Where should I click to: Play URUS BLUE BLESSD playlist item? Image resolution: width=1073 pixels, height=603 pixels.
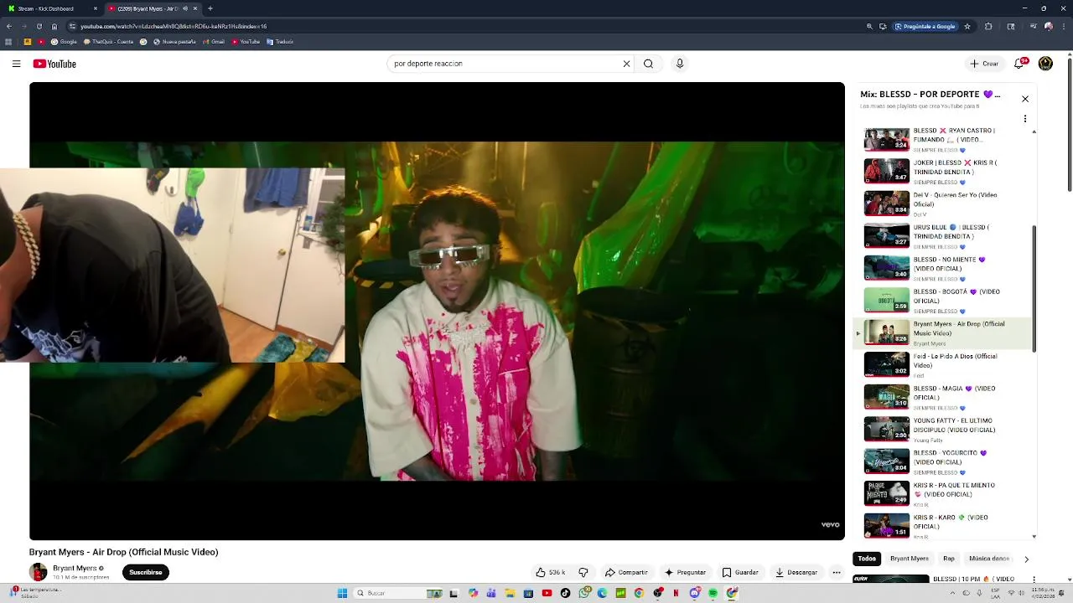coord(942,235)
